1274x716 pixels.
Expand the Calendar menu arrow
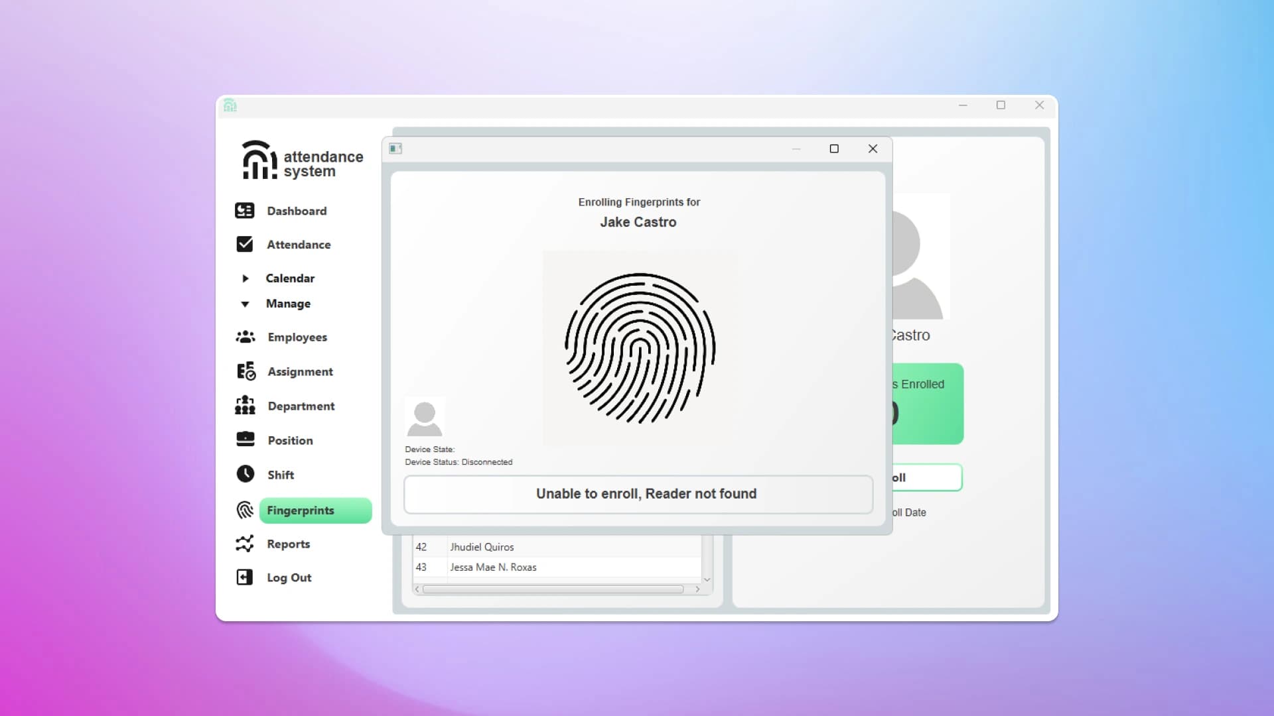tap(246, 278)
